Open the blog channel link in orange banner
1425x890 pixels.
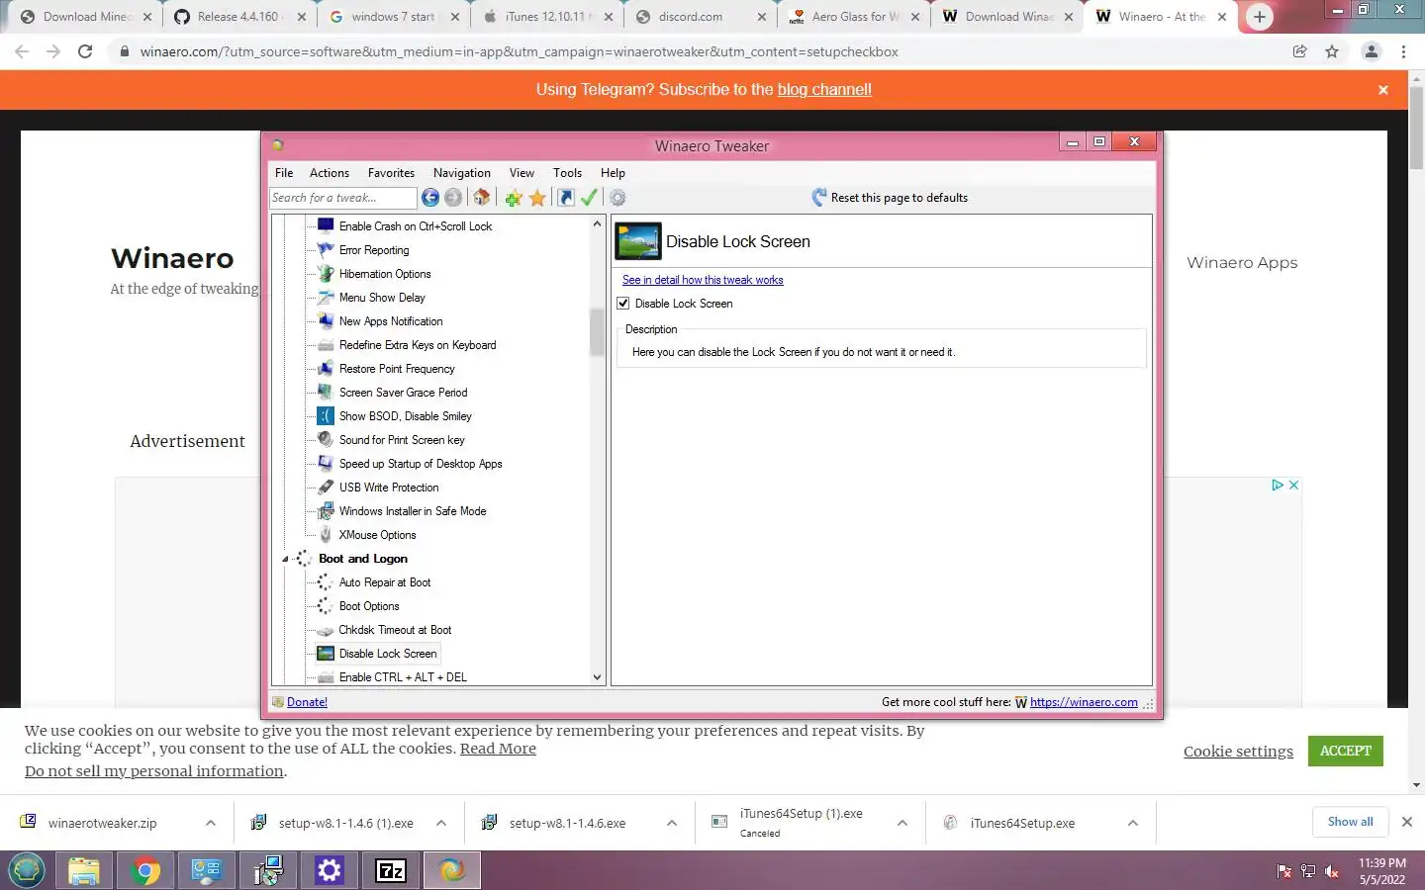coord(824,89)
